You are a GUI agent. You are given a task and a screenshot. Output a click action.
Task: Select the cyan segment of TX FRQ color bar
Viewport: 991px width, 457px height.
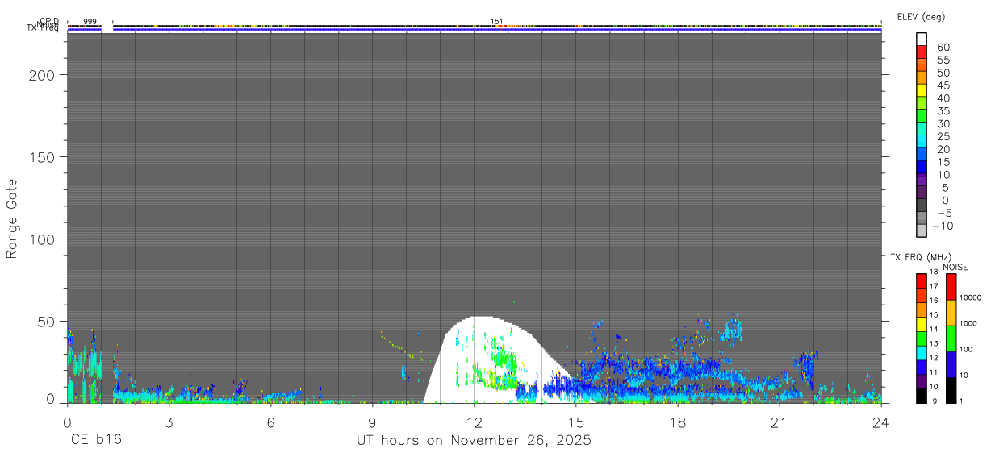[922, 353]
